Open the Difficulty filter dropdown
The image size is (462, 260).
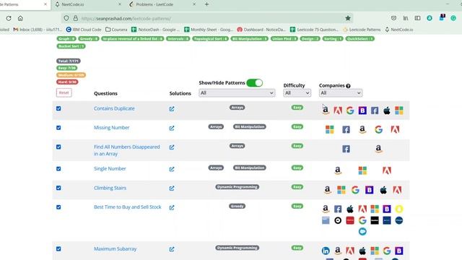point(297,93)
